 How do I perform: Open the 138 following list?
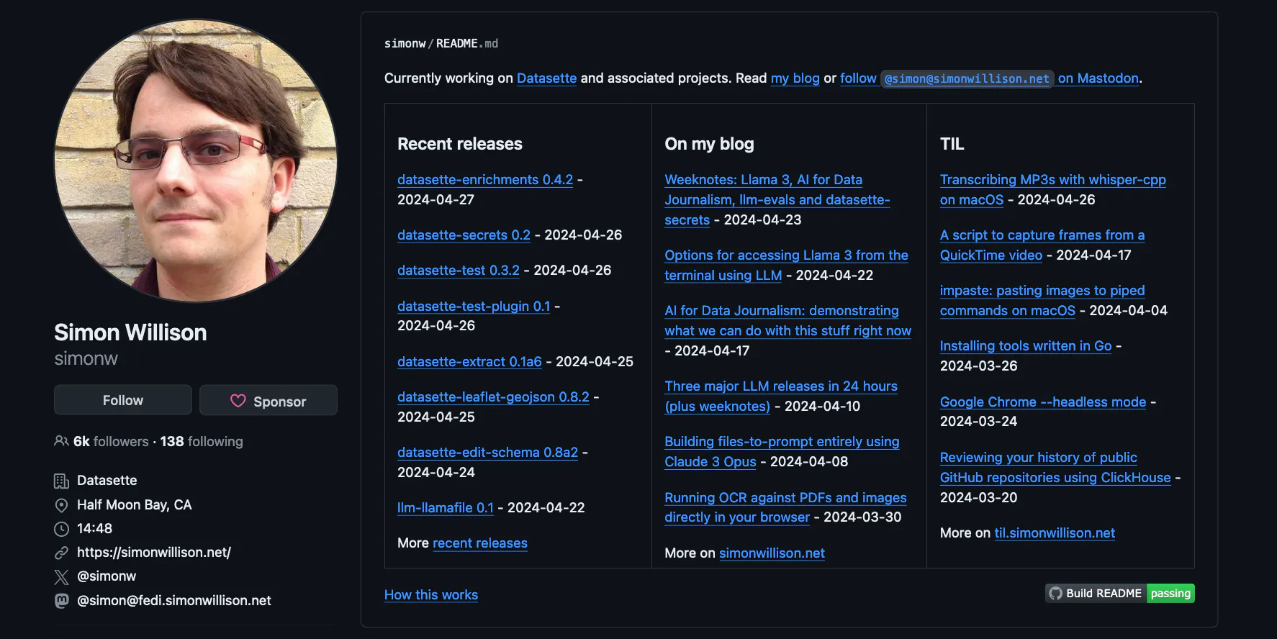tap(202, 441)
